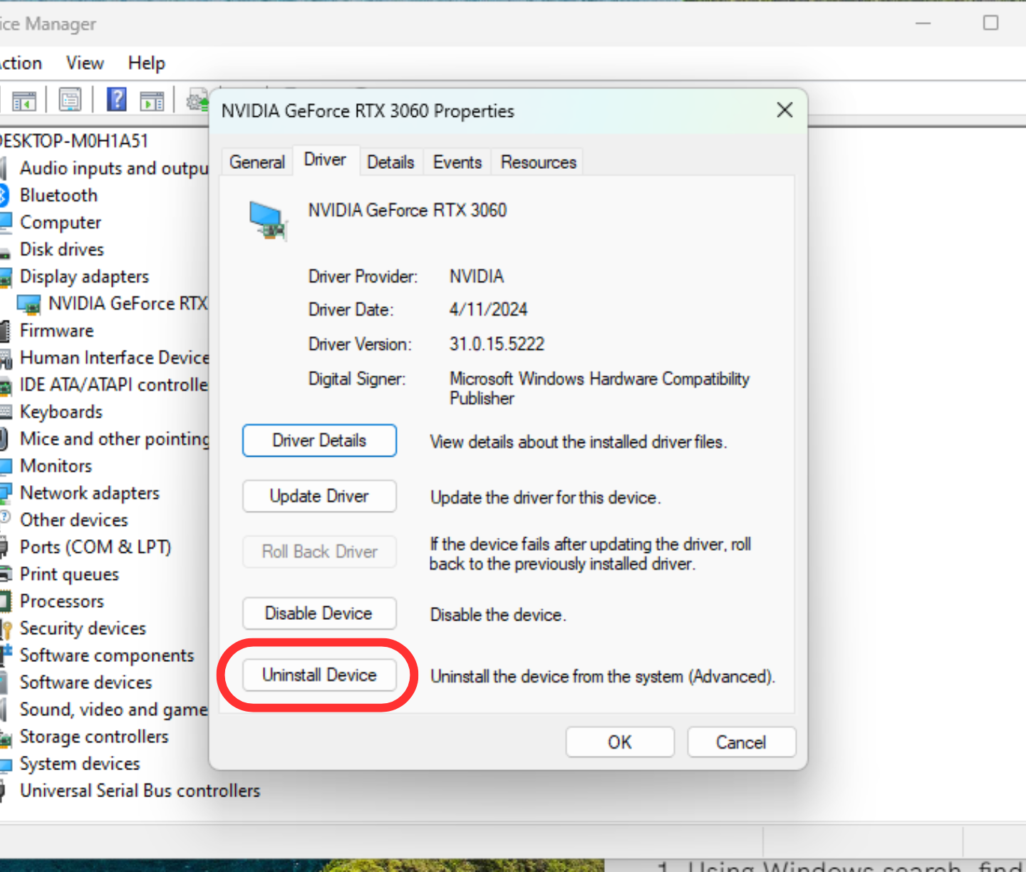Select the NVIDIA GeForce RTX device in tree
The image size is (1026, 872).
[x=128, y=303]
